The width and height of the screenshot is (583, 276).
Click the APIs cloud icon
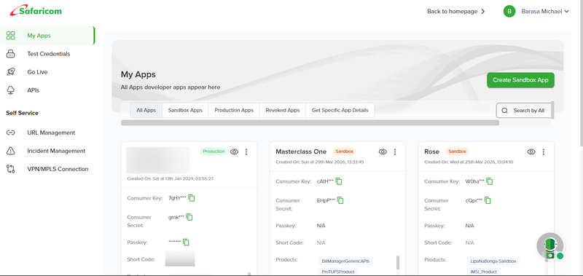point(11,90)
